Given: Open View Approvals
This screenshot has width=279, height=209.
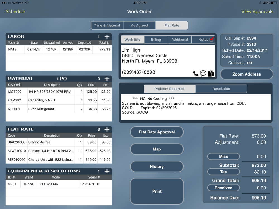Looking at the screenshot, I should [x=257, y=11].
